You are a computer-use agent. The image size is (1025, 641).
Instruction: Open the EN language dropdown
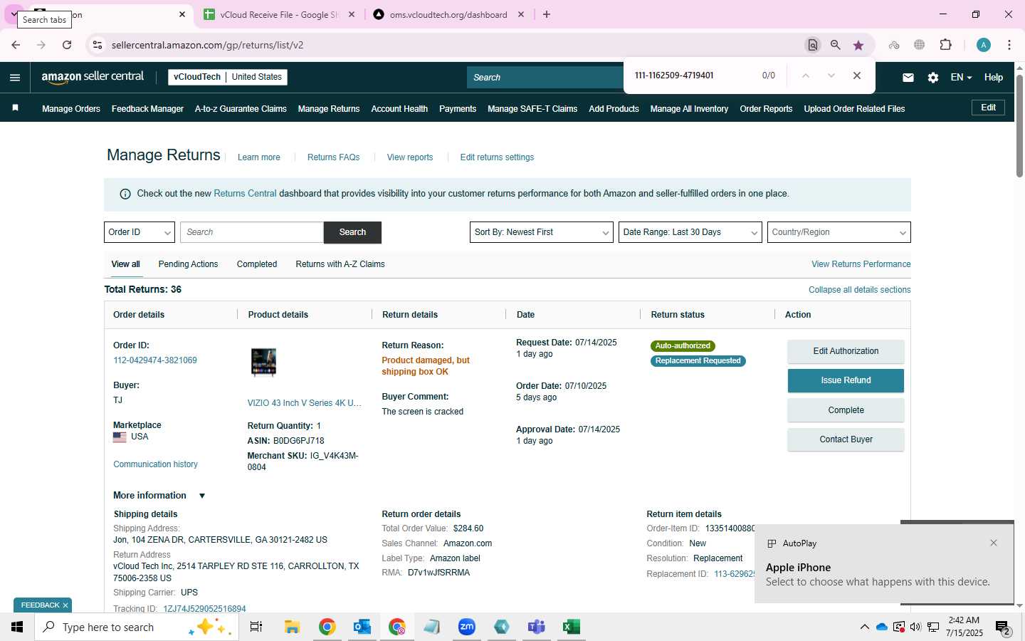pyautogui.click(x=961, y=78)
